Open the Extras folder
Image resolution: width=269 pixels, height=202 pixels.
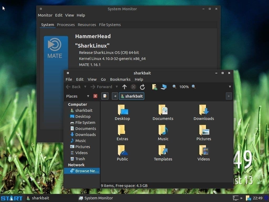(x=122, y=133)
